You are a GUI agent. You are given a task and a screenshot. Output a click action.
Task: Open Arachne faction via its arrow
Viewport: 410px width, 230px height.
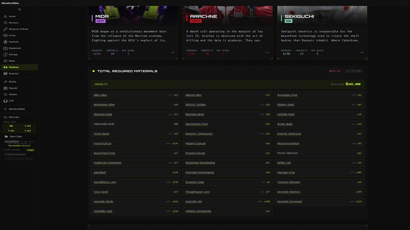(x=266, y=52)
